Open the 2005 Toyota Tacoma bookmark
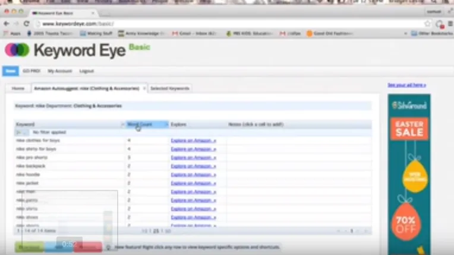454x255 pixels. pos(49,33)
